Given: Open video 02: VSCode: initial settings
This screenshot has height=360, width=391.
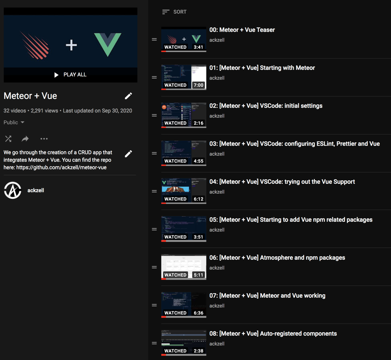Looking at the screenshot, I should pyautogui.click(x=266, y=106).
